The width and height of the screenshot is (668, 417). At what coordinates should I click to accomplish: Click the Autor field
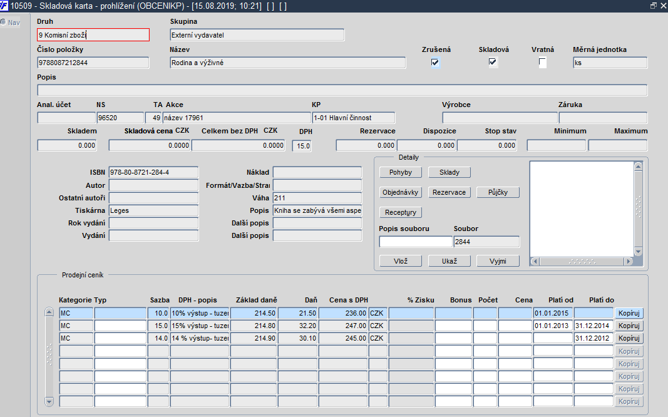[153, 185]
